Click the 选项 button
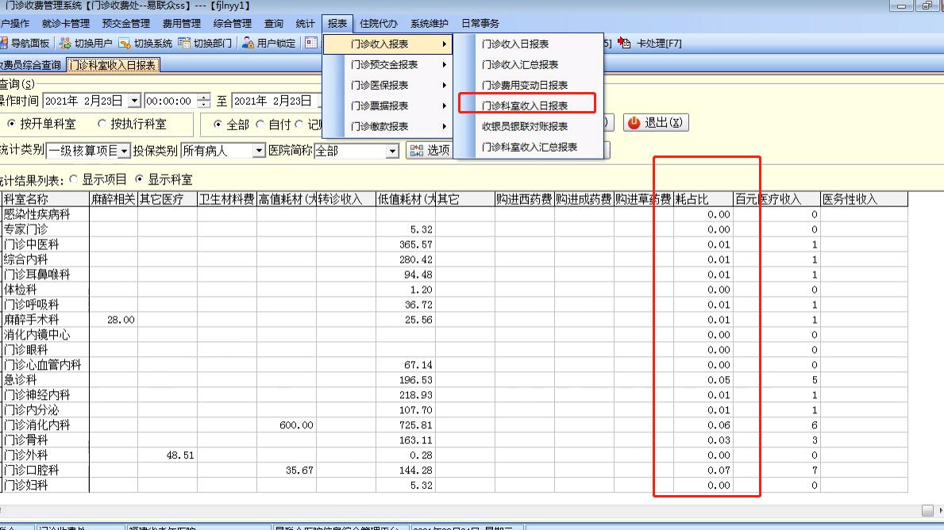Screen dimensions: 944x530 click(430, 151)
